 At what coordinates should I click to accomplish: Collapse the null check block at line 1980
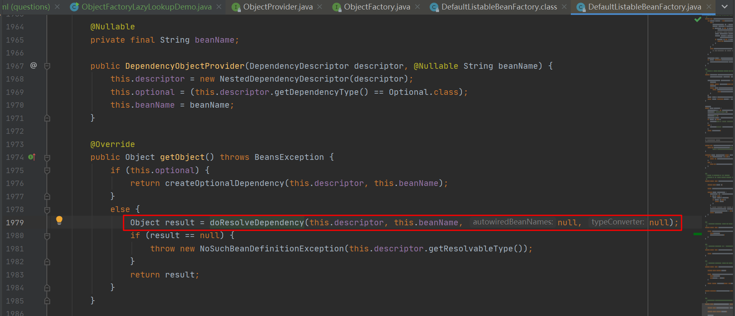click(47, 236)
